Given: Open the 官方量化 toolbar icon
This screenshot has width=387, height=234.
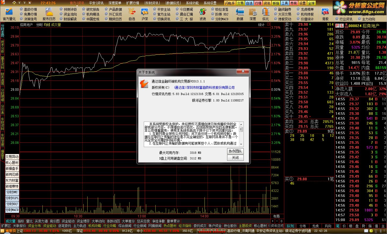Looking at the screenshot, I should (x=9, y=14).
